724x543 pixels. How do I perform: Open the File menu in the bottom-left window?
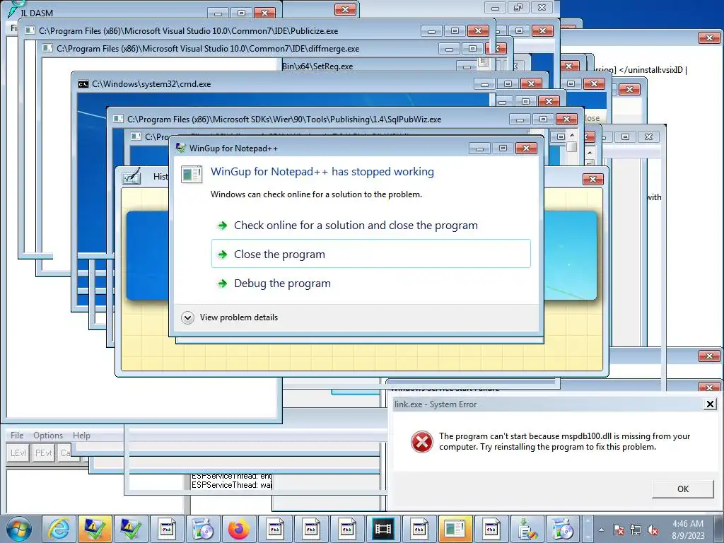[x=17, y=436]
